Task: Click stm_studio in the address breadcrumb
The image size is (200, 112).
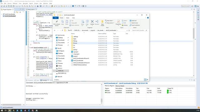Action: [100, 30]
